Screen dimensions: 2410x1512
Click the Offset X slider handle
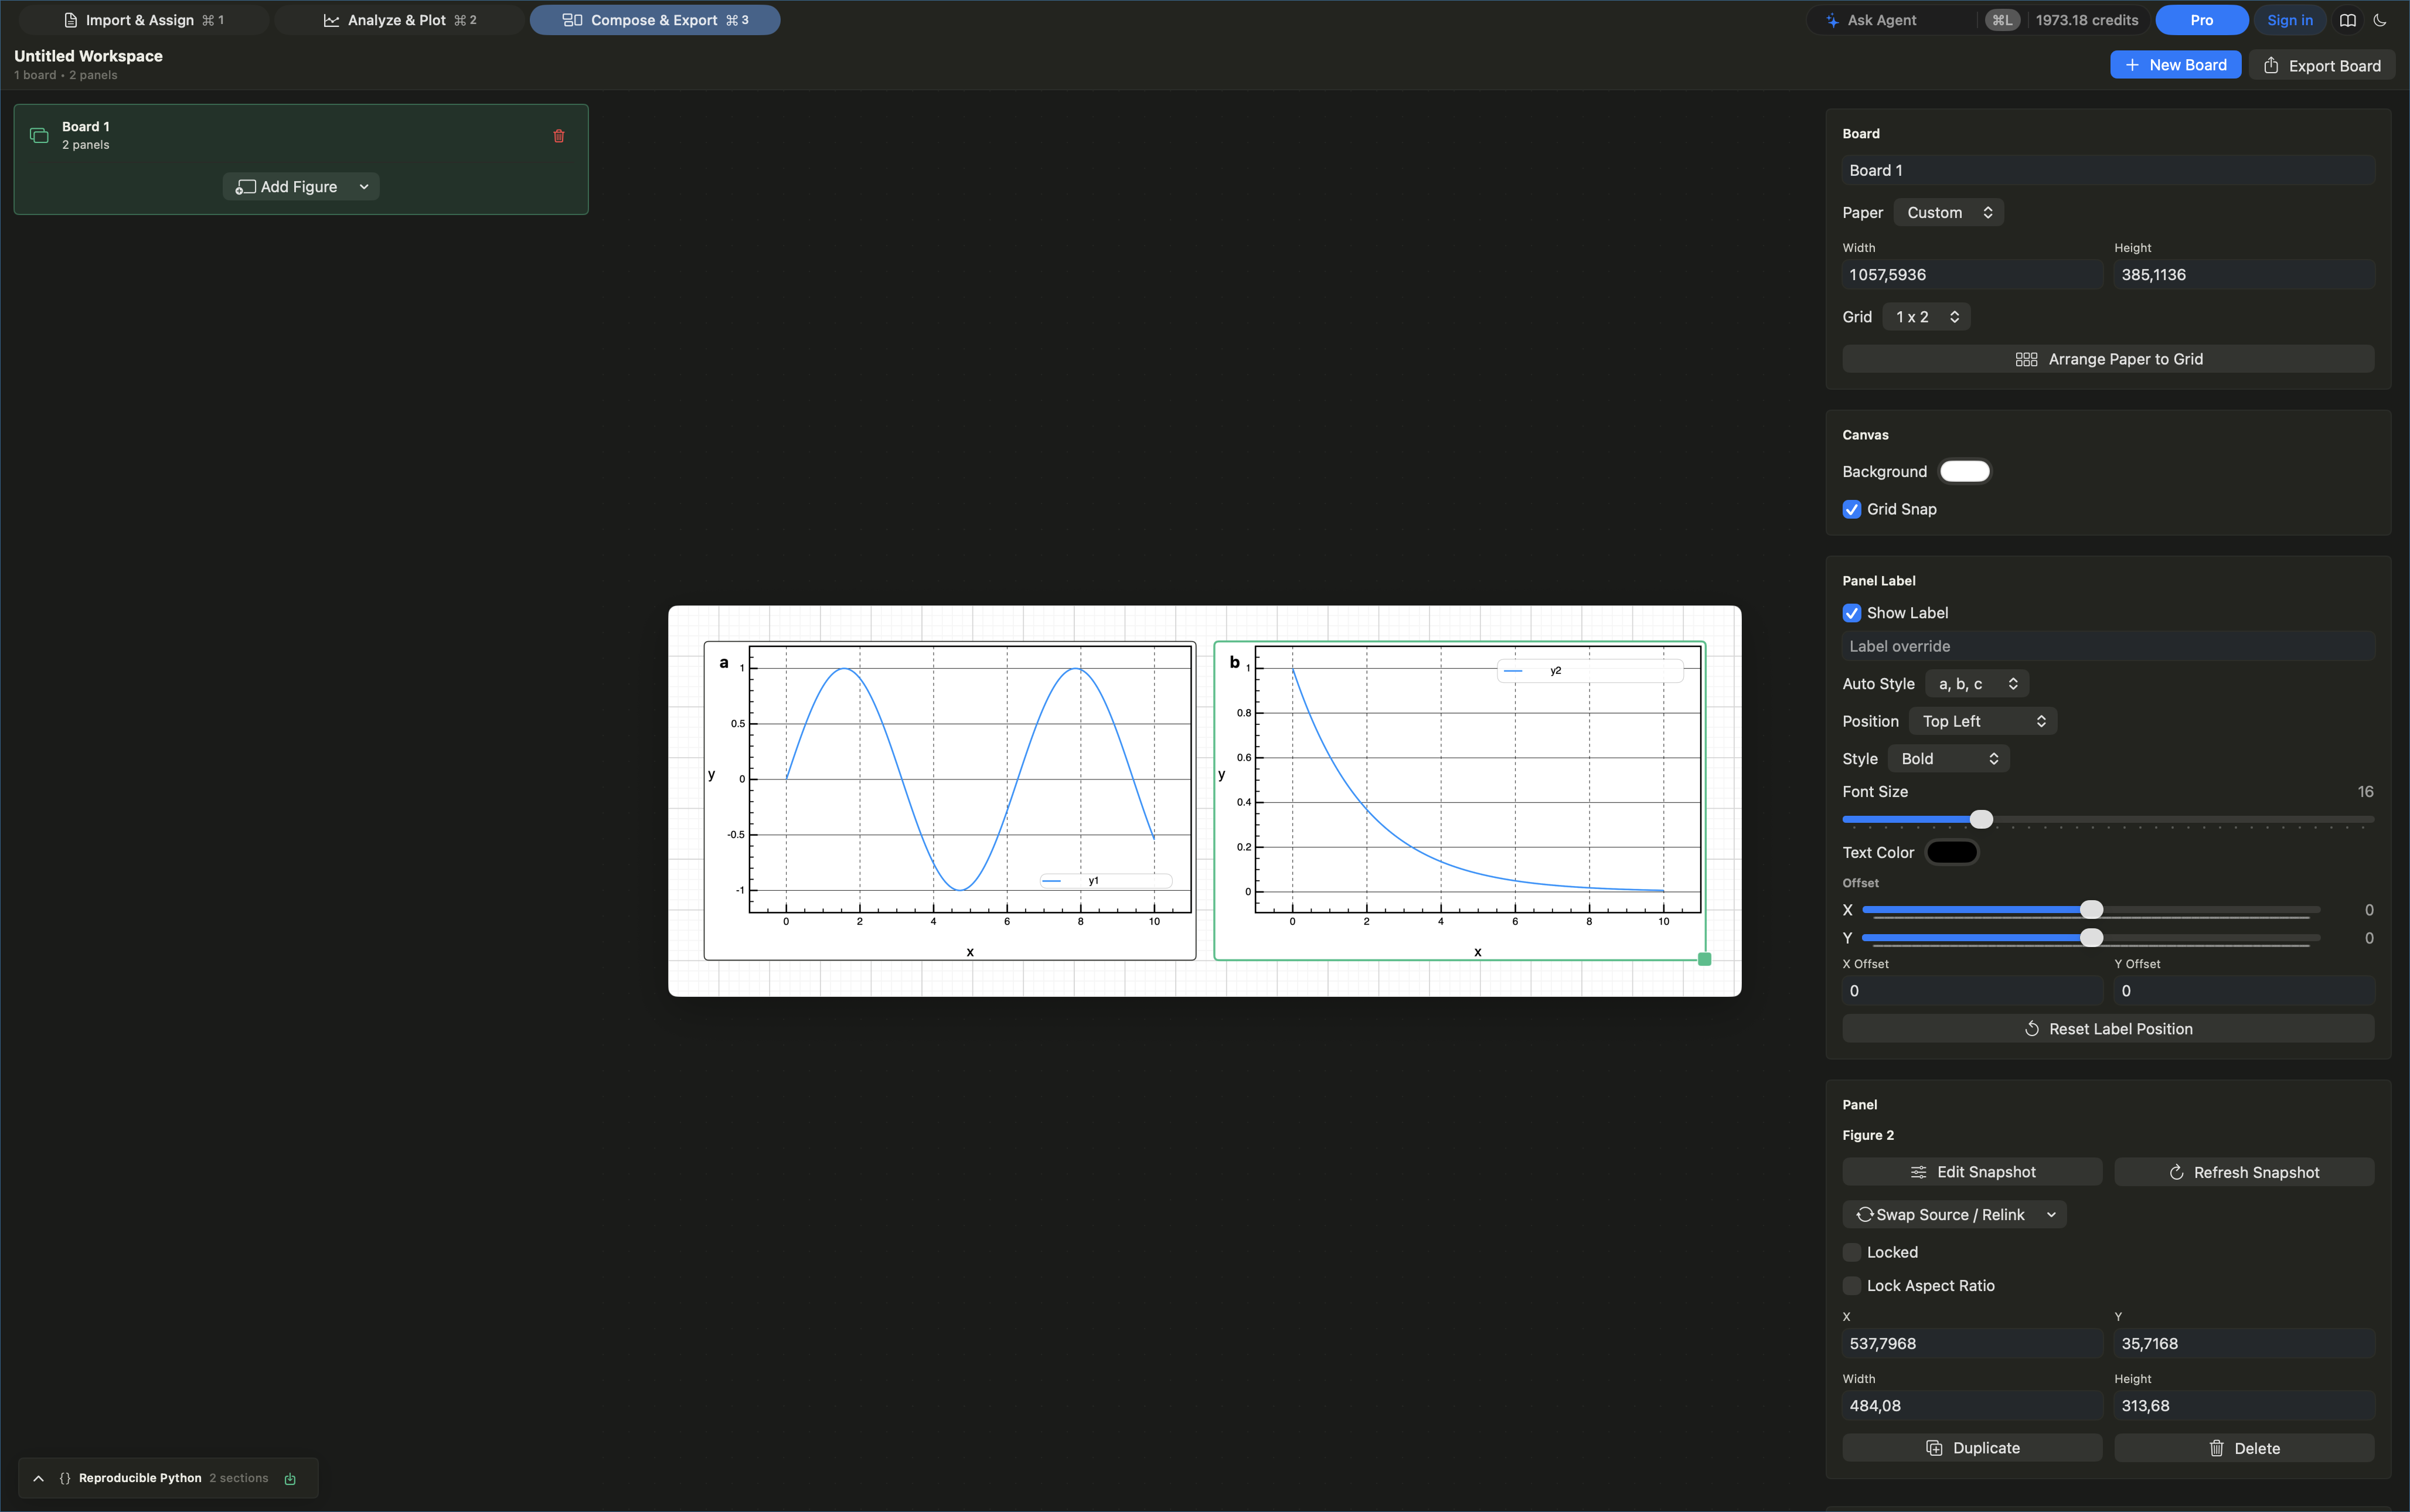(x=2091, y=910)
